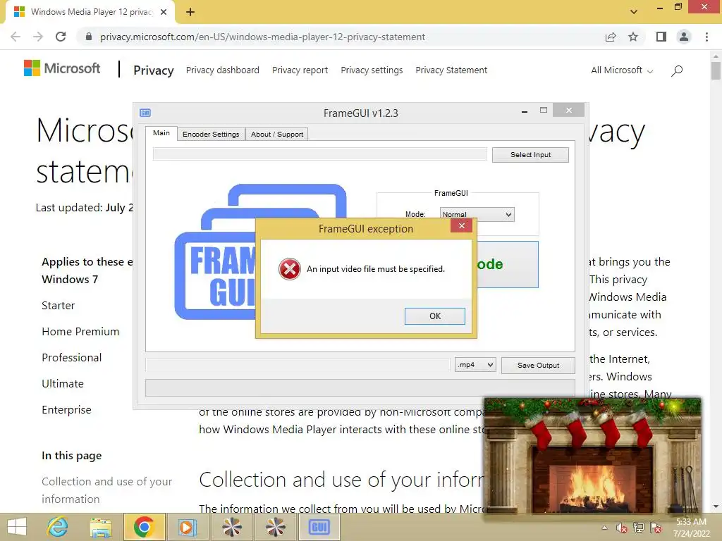Click the taskbar clock showing 5:33 AM

691,528
